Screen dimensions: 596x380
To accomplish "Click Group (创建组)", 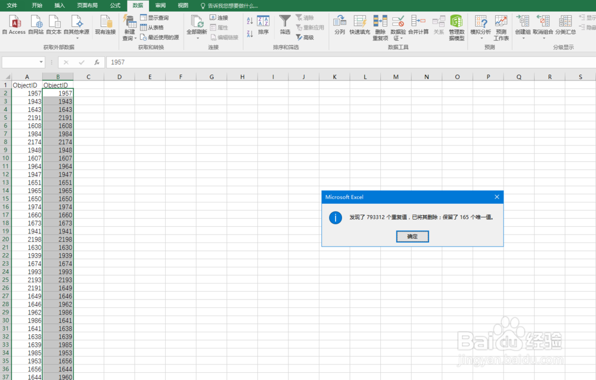I will [523, 24].
